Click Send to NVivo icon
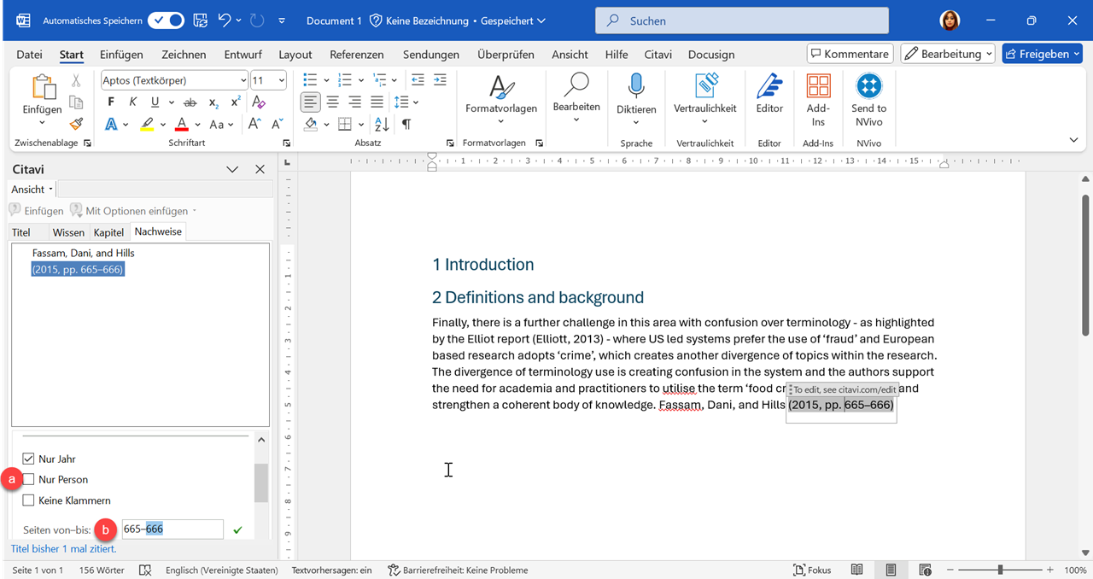1093x579 pixels. pos(868,87)
